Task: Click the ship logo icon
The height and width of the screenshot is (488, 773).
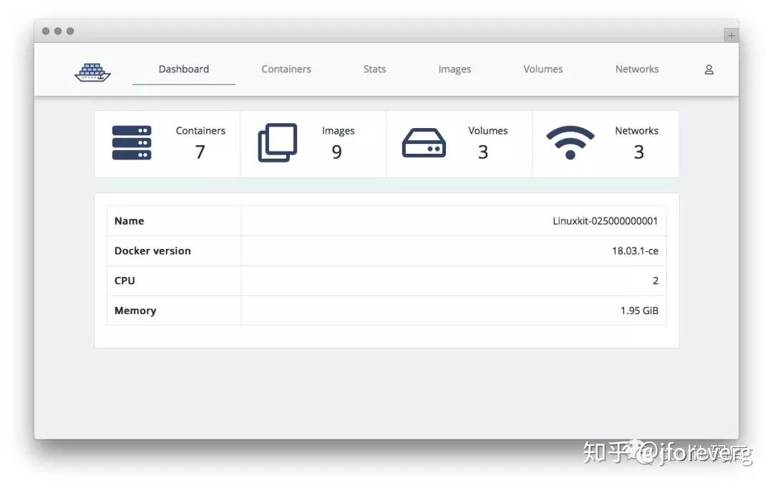Action: [x=92, y=72]
